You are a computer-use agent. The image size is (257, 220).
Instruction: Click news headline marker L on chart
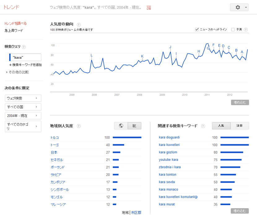[91, 55]
